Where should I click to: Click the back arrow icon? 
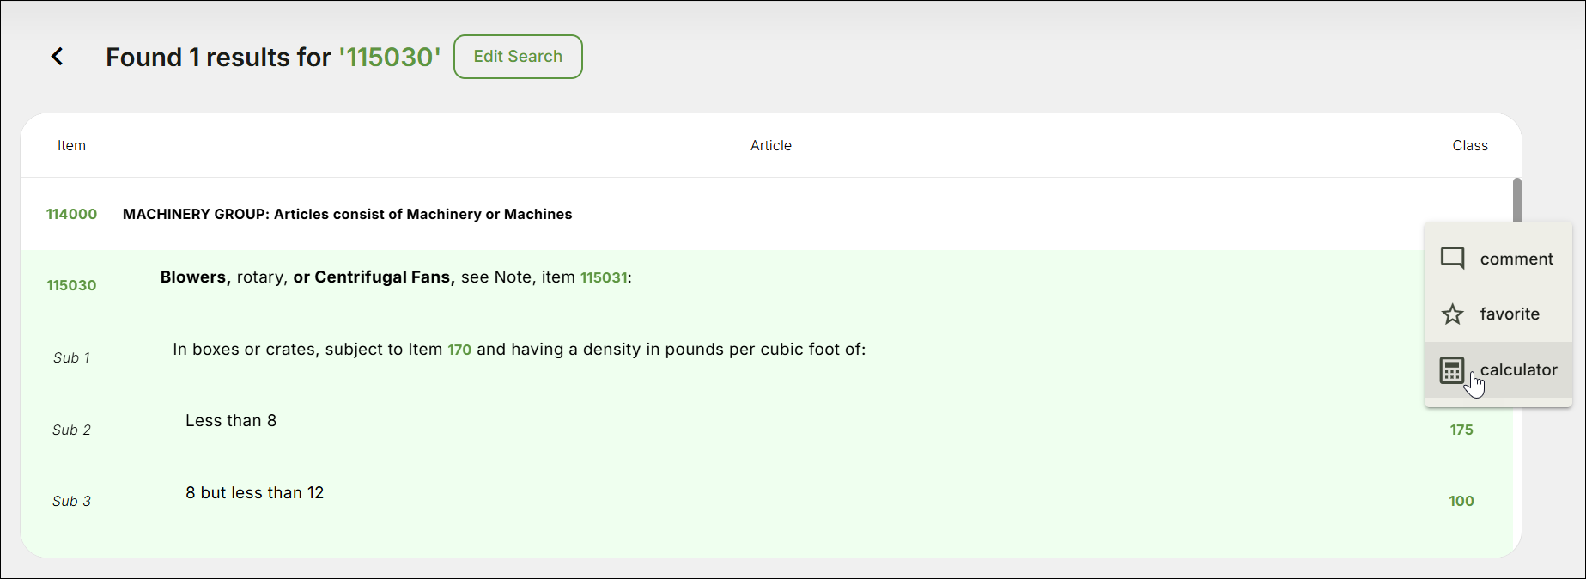pos(58,57)
